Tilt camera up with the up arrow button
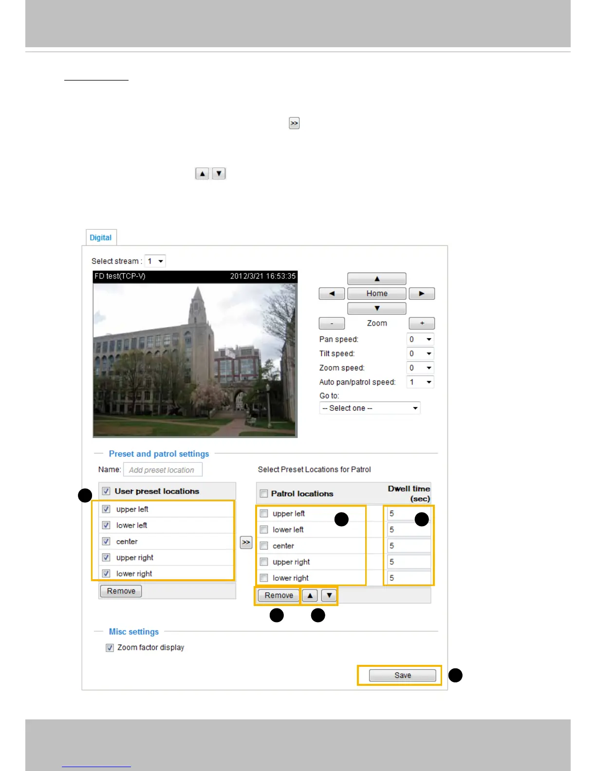 coord(376,279)
